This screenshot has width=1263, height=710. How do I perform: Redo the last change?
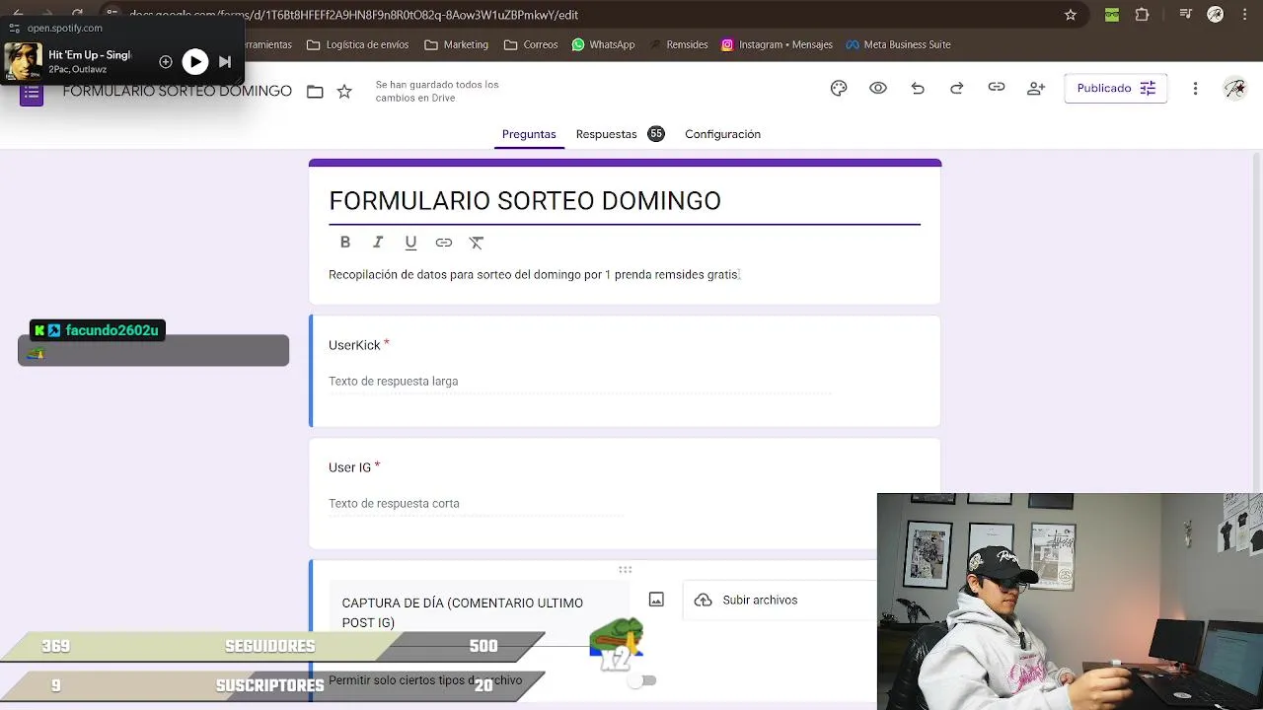957,88
